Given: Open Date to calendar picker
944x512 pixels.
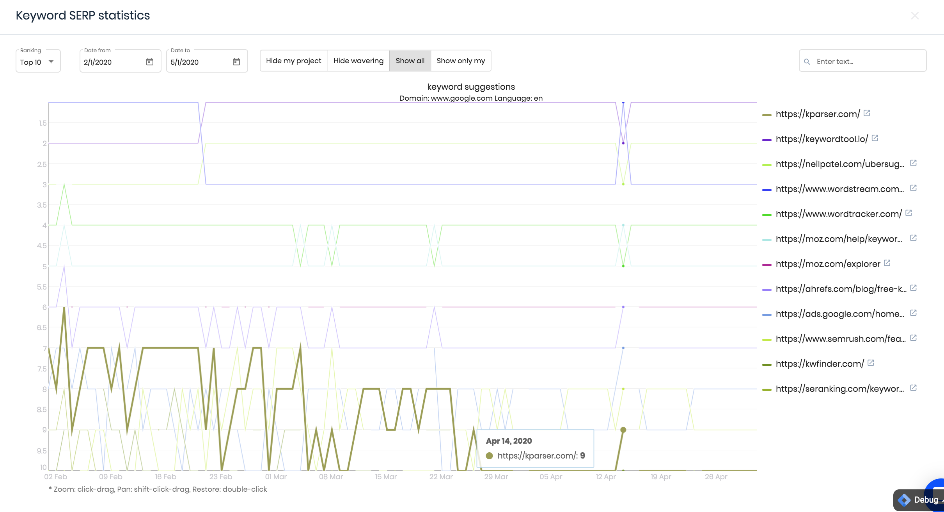Looking at the screenshot, I should [x=236, y=62].
